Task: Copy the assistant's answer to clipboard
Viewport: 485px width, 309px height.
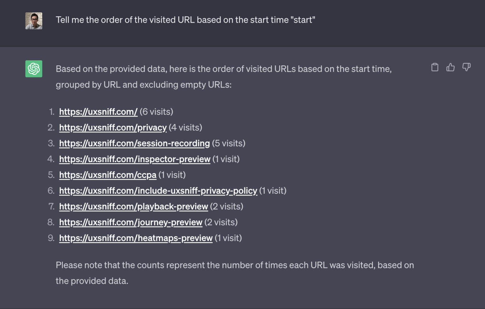Action: coord(435,67)
